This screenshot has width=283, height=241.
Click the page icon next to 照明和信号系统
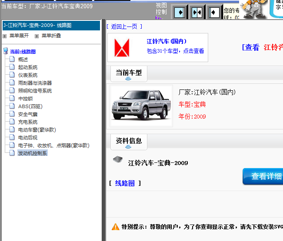pos(12,90)
